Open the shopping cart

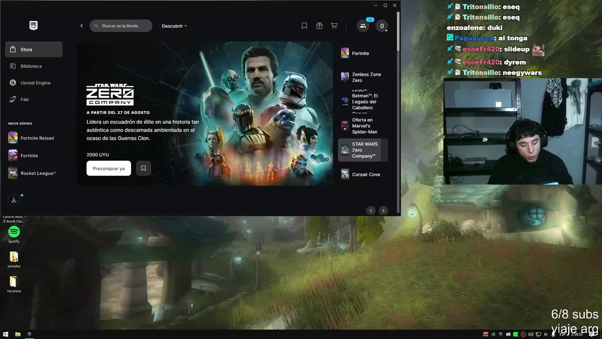[334, 26]
